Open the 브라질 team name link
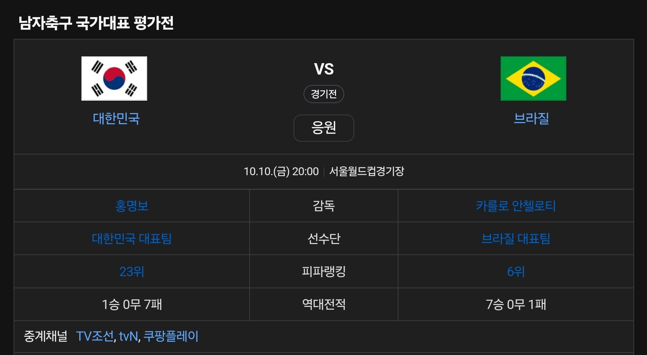The image size is (647, 355). pyautogui.click(x=531, y=118)
